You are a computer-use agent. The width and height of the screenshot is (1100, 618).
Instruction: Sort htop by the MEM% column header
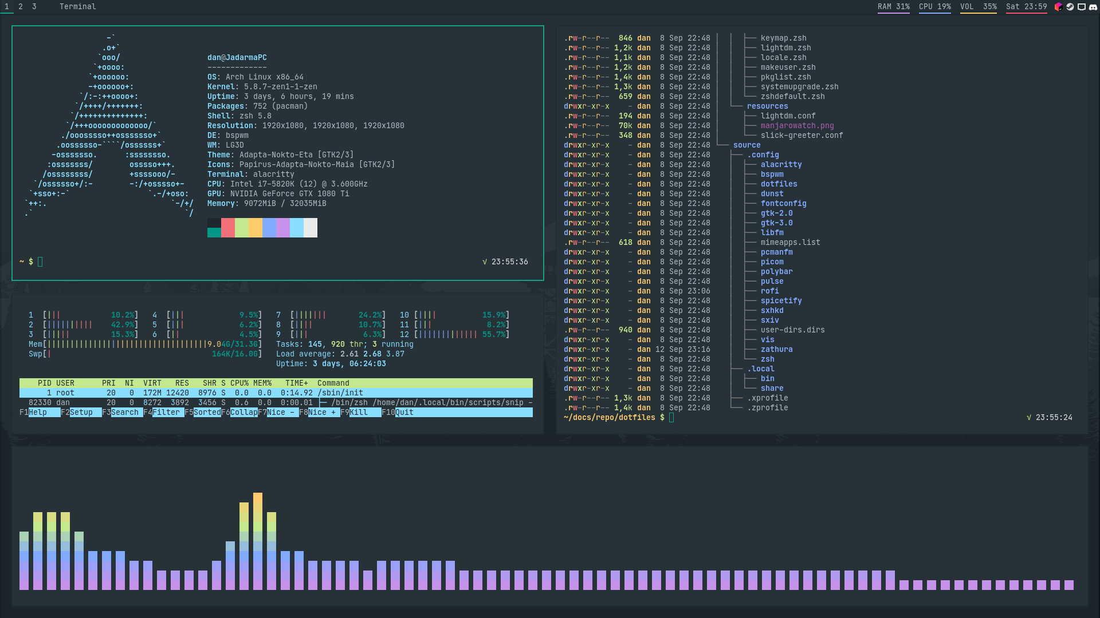point(262,383)
